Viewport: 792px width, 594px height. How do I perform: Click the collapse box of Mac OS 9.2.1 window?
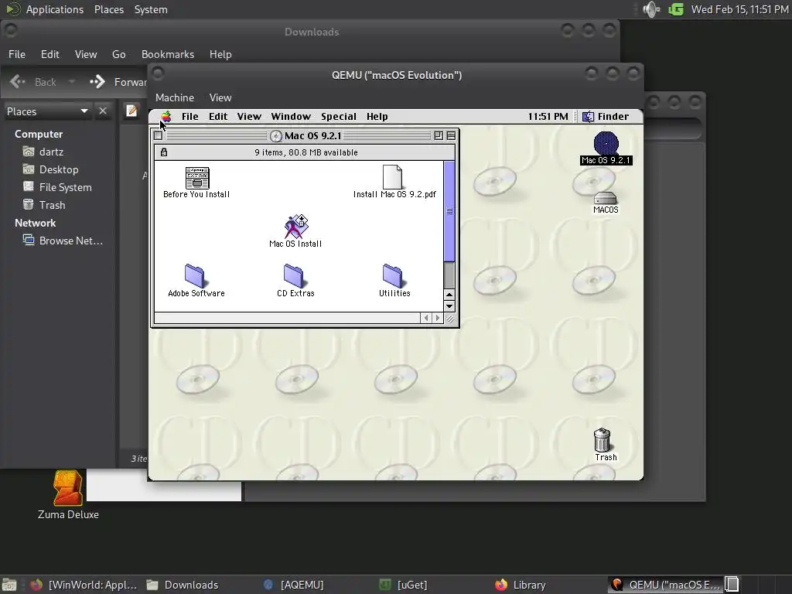(x=451, y=135)
